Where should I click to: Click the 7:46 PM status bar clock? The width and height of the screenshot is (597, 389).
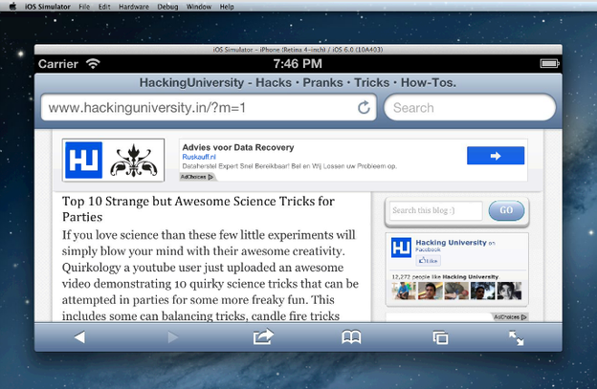tap(298, 63)
